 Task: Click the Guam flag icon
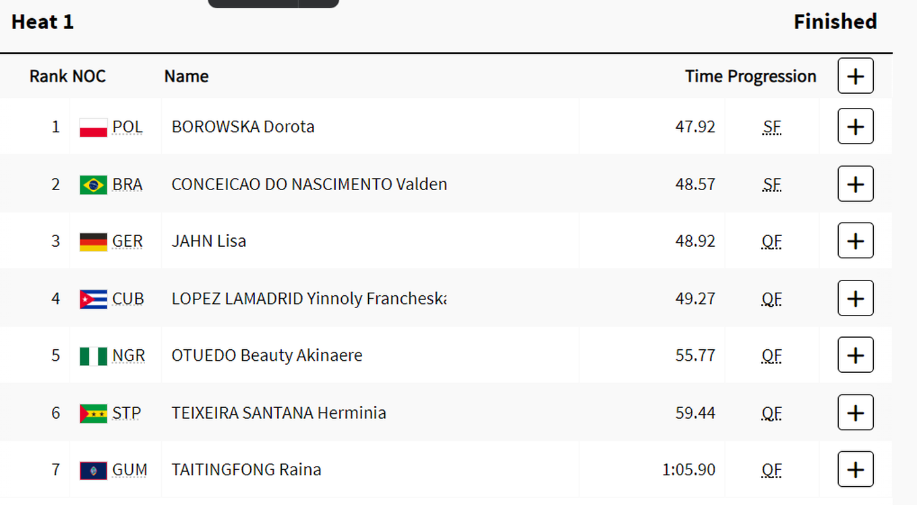pyautogui.click(x=93, y=471)
